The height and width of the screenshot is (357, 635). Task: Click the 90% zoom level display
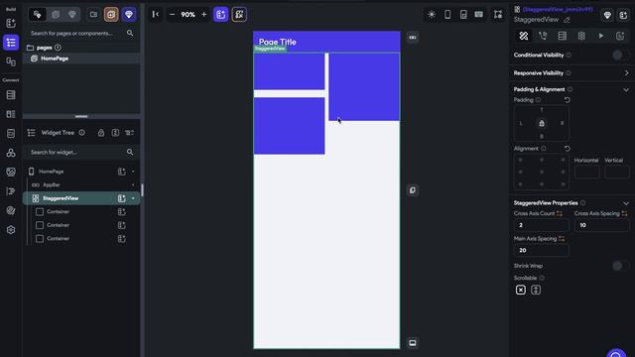point(188,15)
